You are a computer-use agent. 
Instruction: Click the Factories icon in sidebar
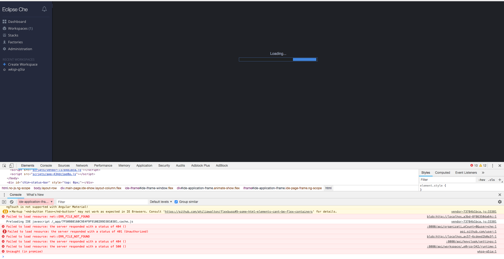click(4, 42)
